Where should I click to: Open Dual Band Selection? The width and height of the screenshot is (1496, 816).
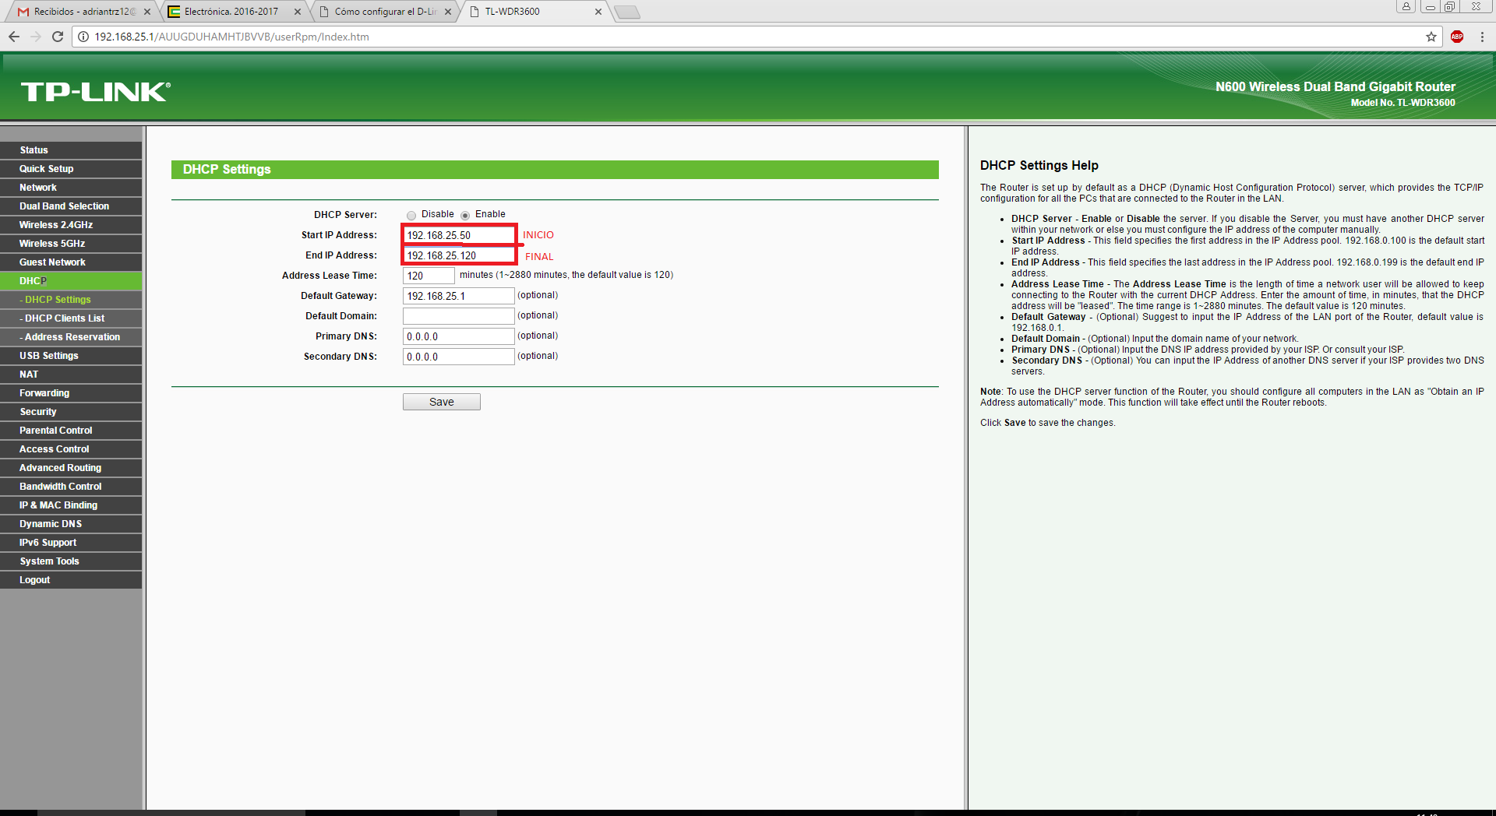click(x=71, y=206)
